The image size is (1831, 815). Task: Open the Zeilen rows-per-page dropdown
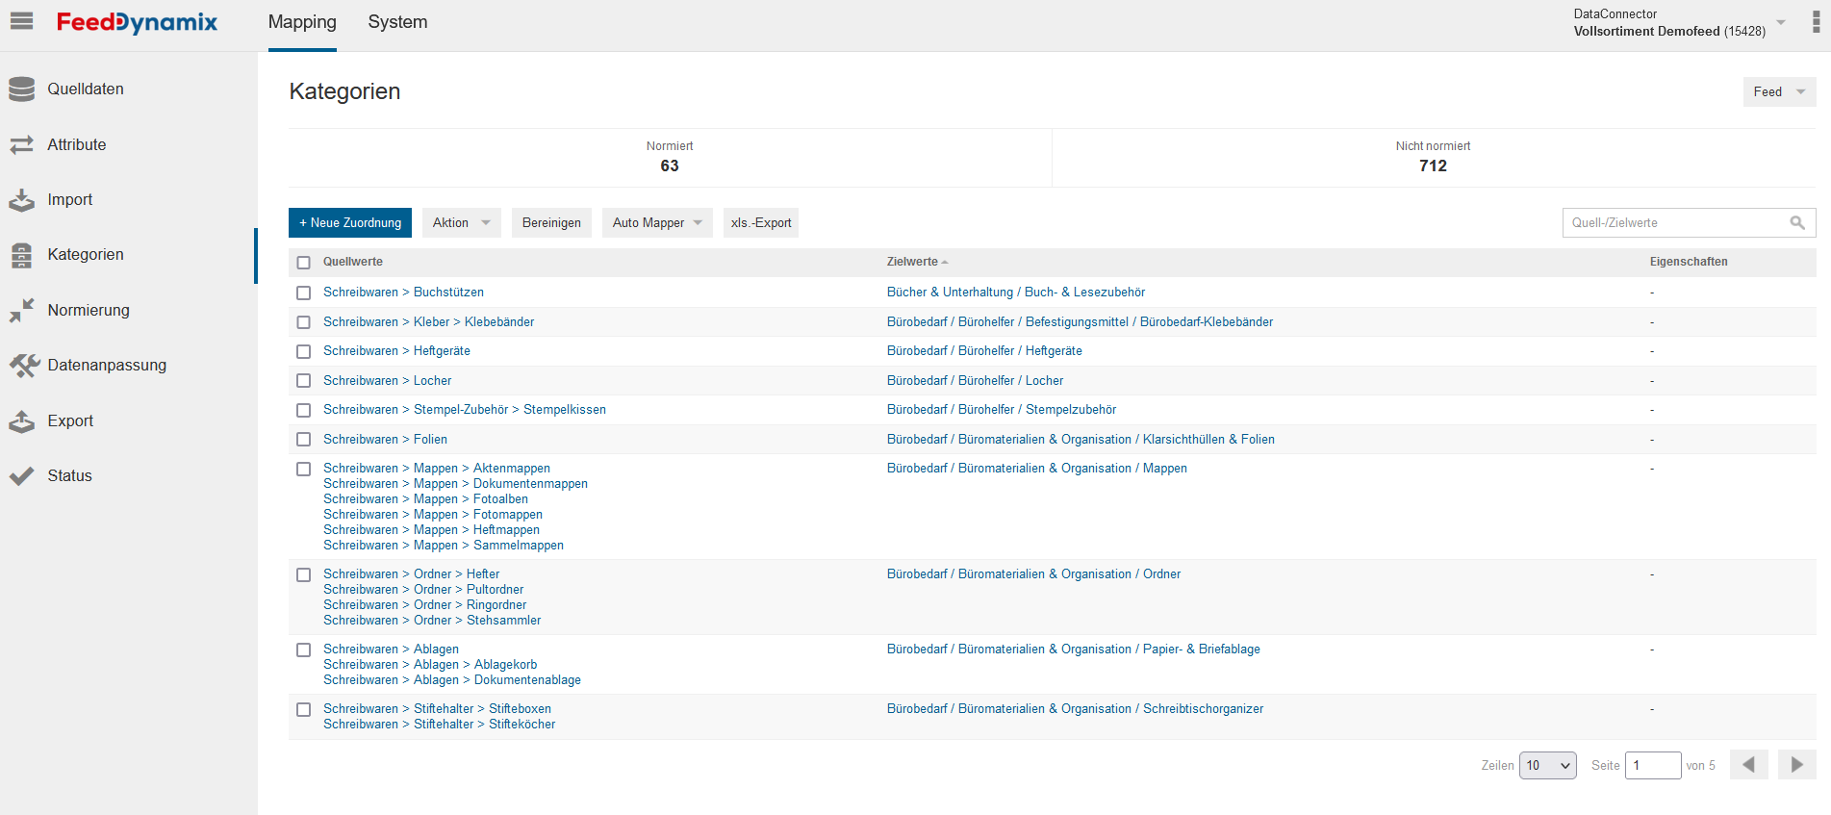click(1548, 766)
